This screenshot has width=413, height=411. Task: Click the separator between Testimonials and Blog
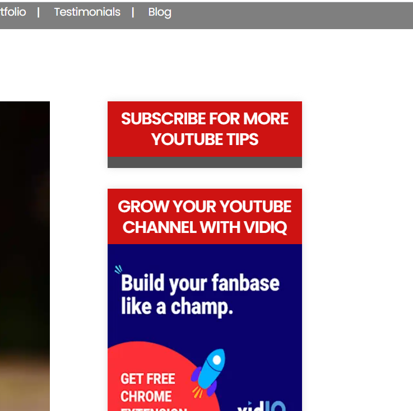pyautogui.click(x=133, y=12)
